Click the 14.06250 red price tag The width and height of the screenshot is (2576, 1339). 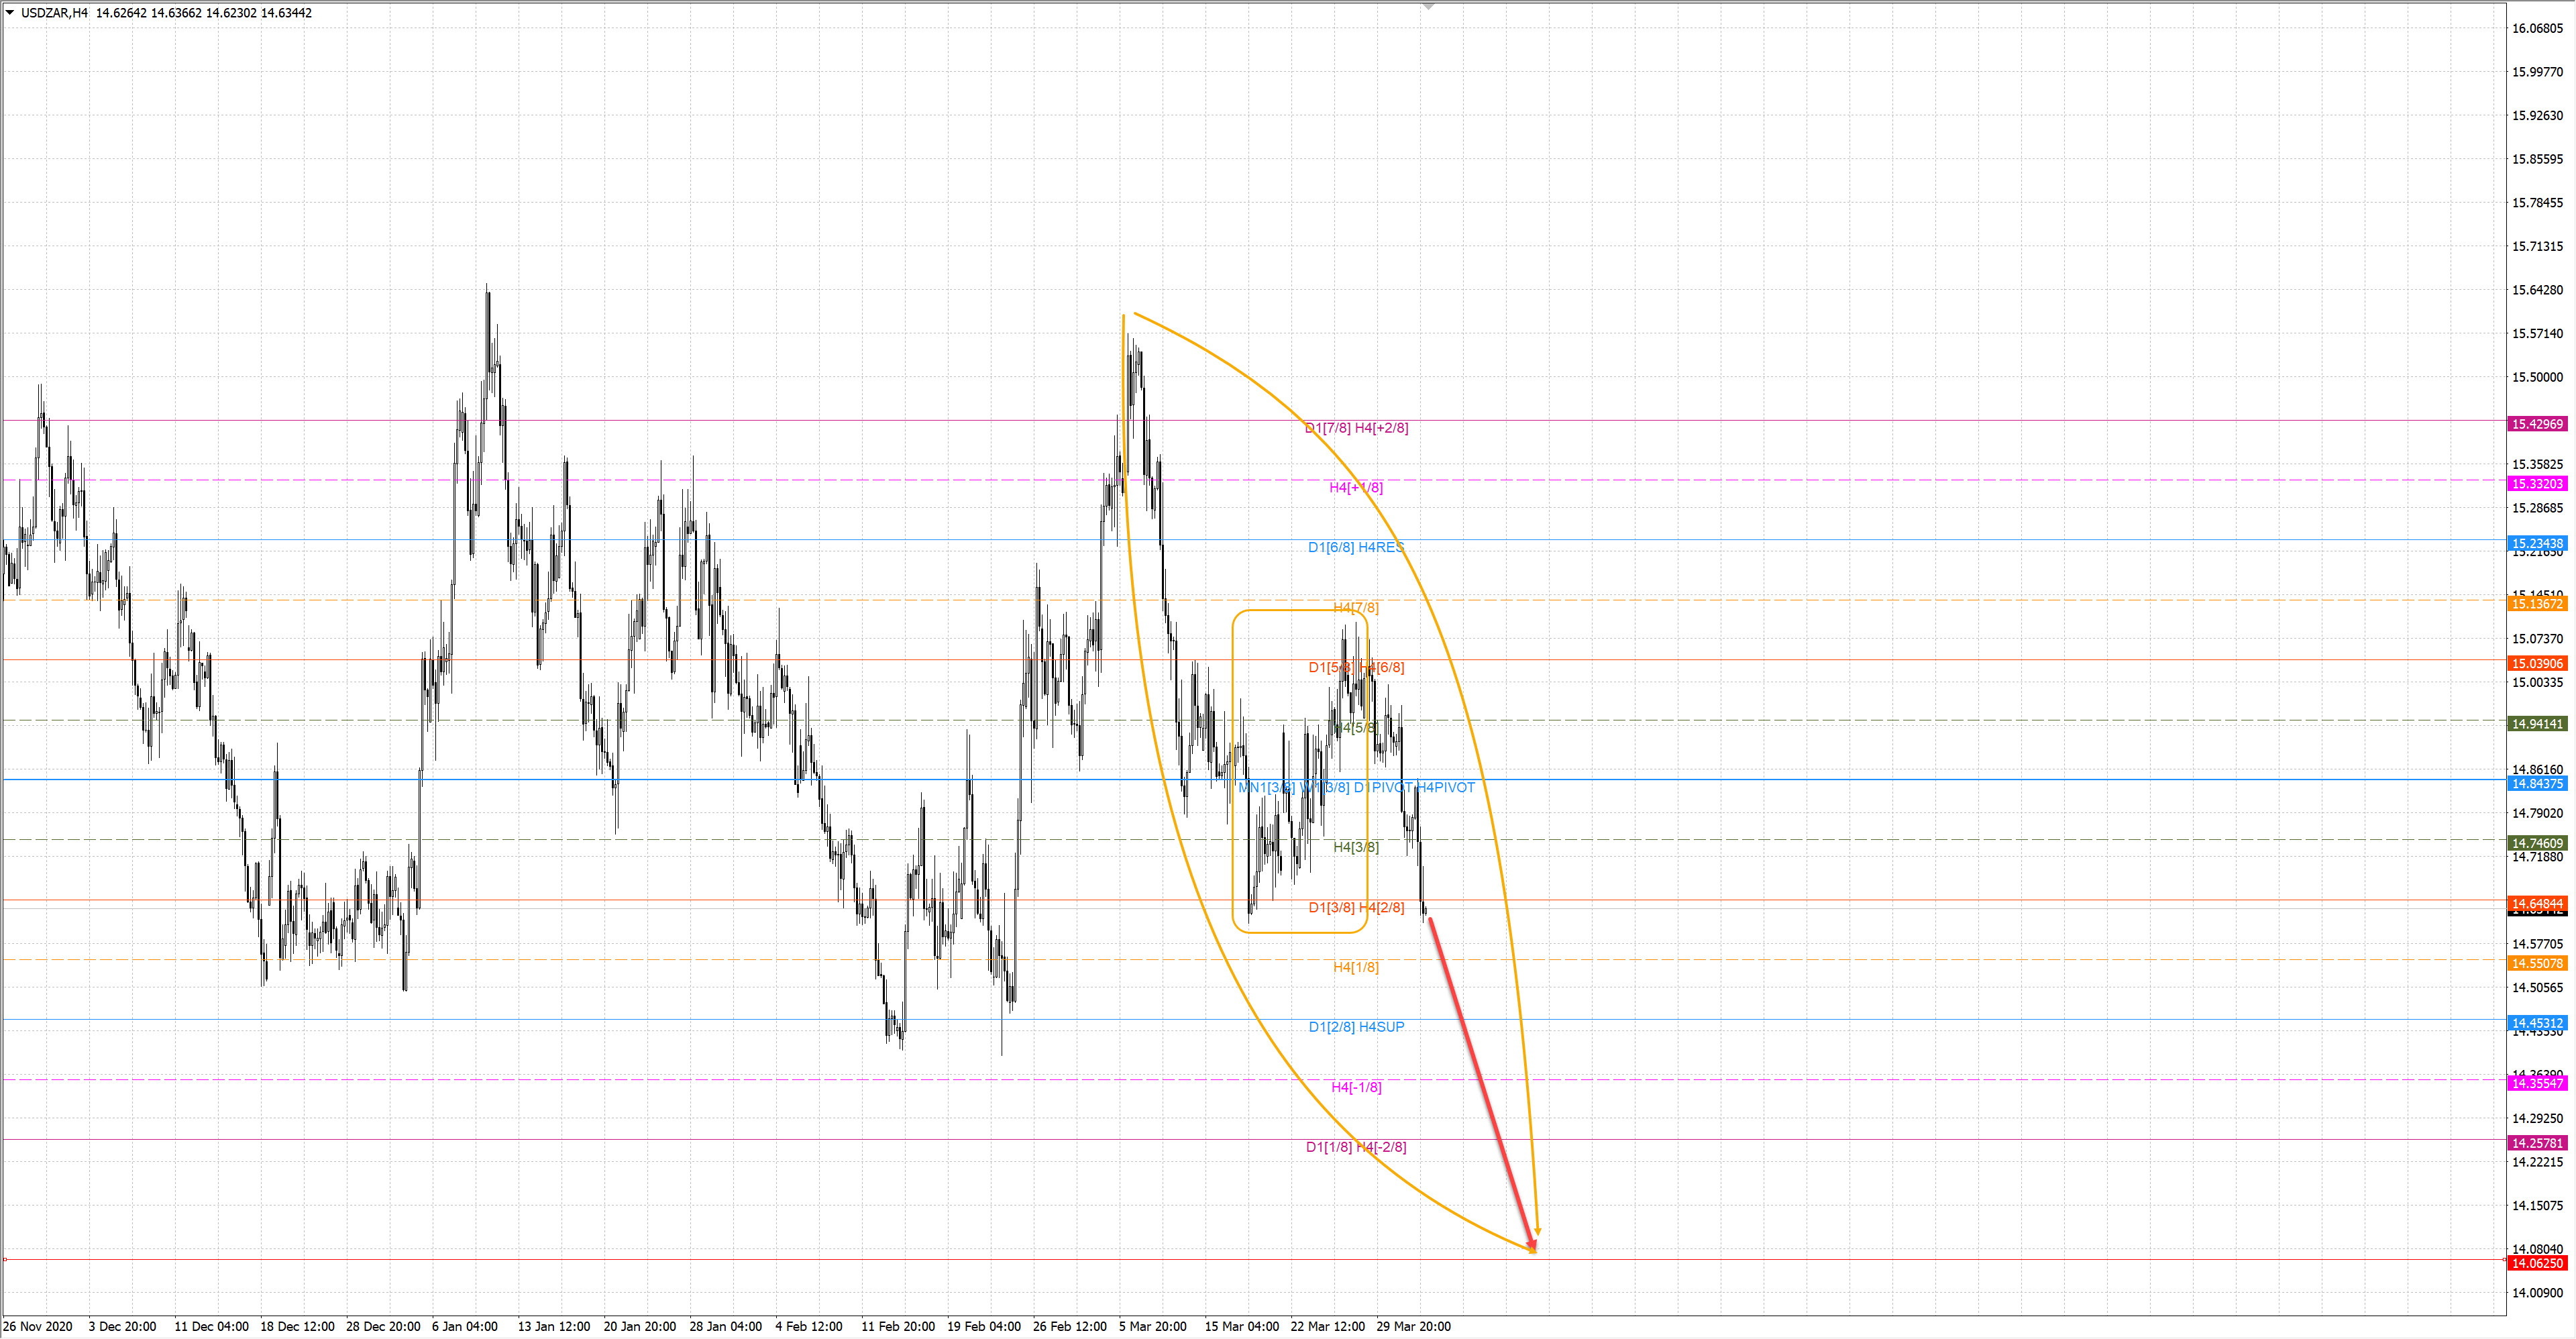click(x=2537, y=1263)
